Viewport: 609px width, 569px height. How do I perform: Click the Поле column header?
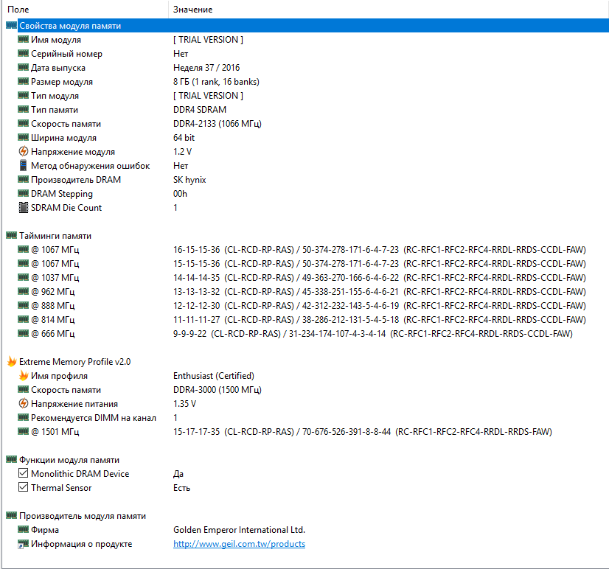click(18, 10)
